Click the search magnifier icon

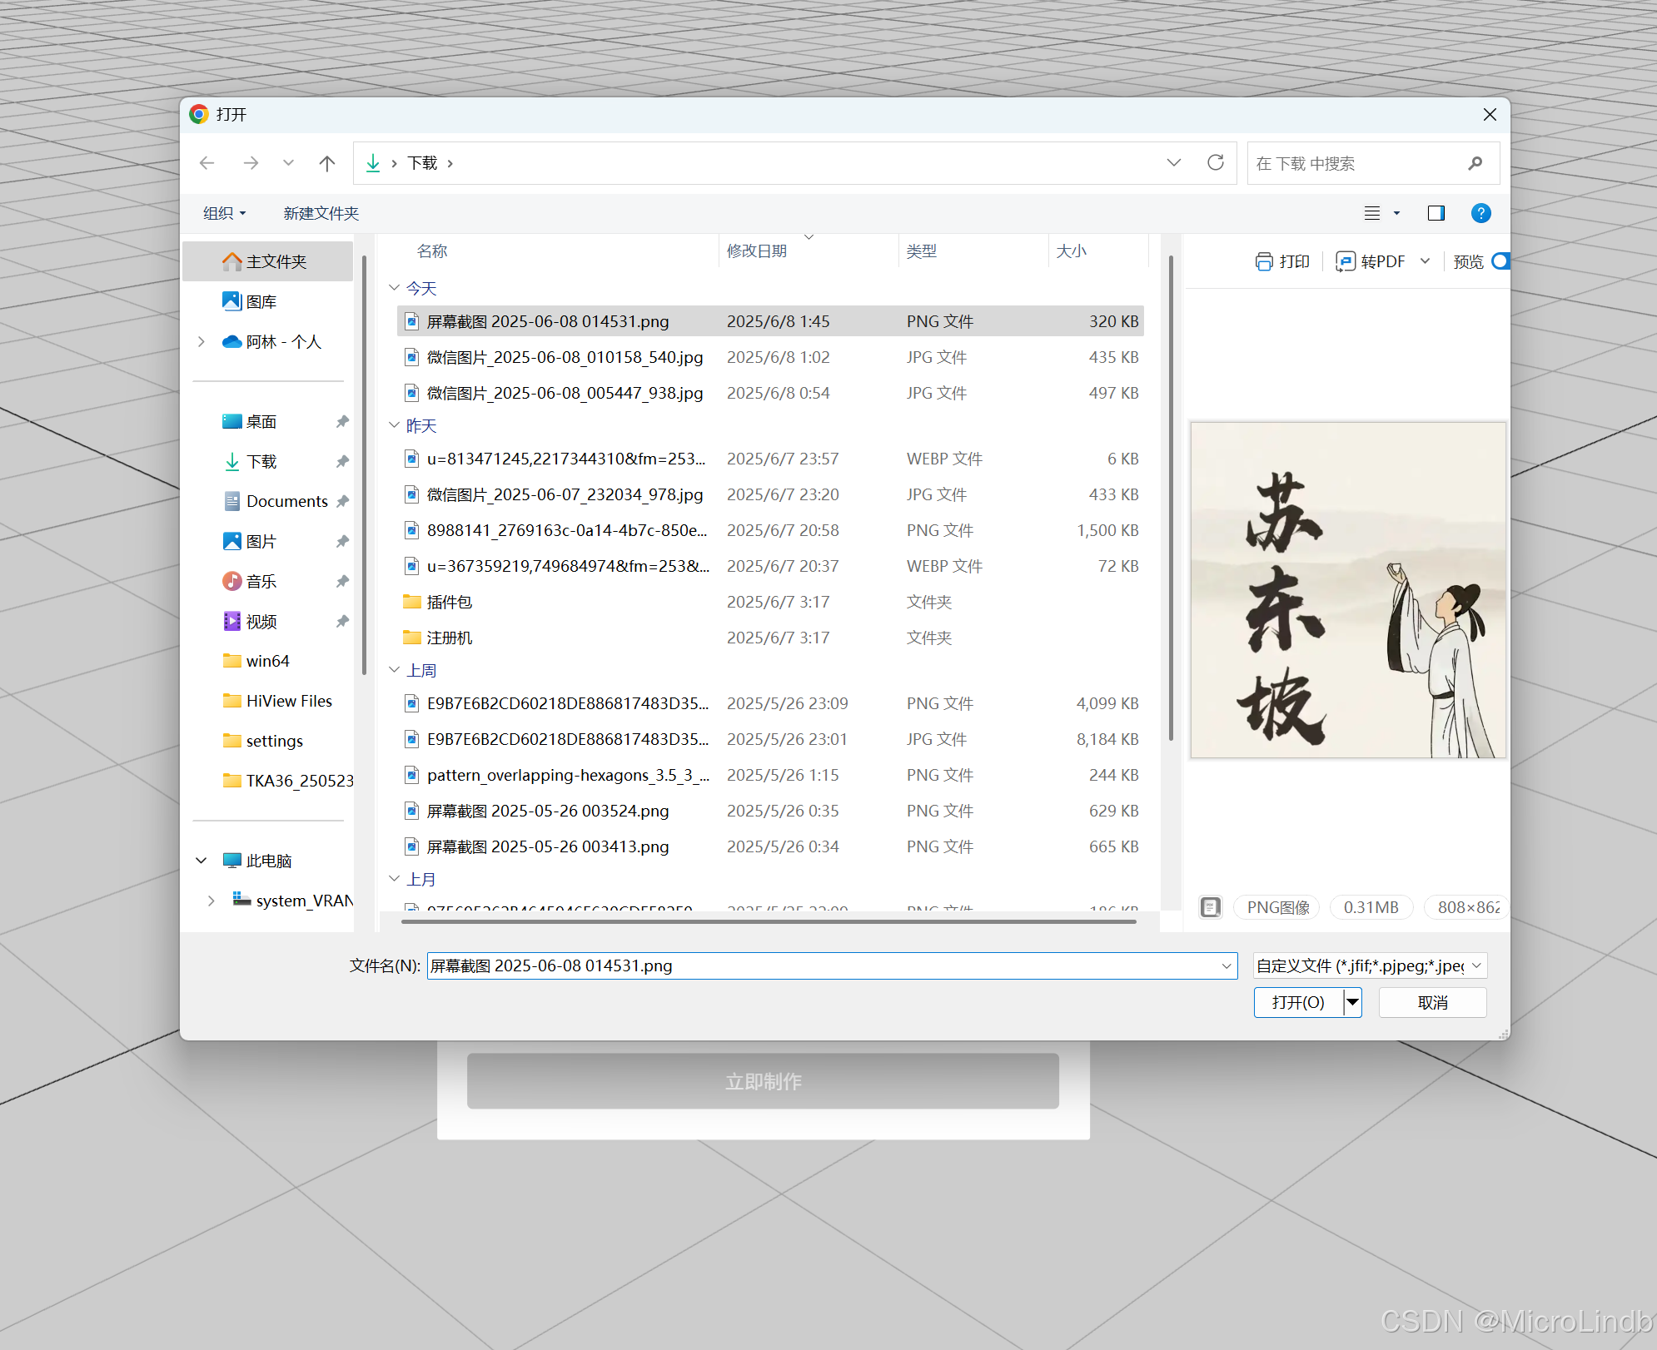1475,163
